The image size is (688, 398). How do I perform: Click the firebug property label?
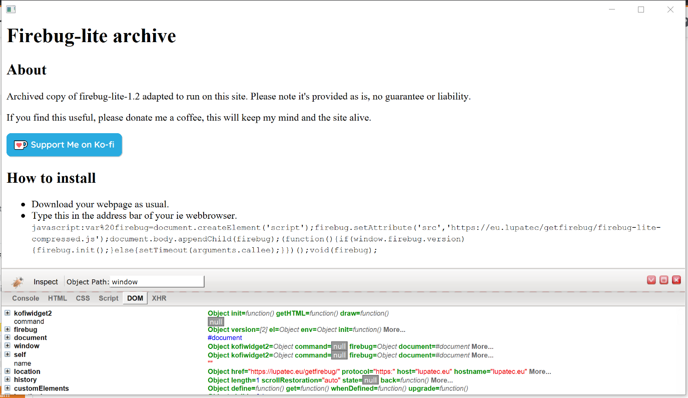tap(26, 330)
